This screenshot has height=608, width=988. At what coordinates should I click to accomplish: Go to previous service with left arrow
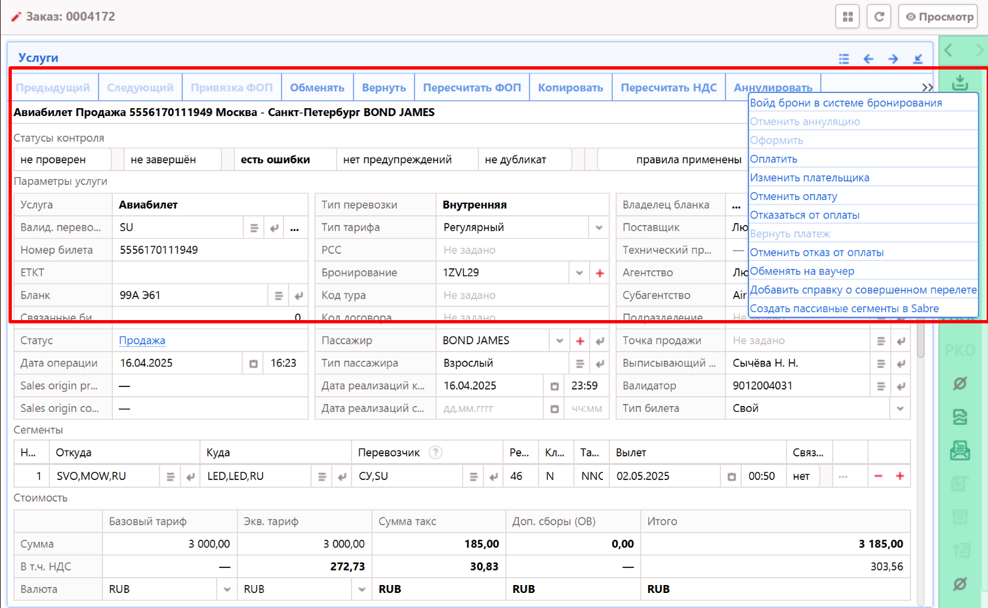(868, 59)
